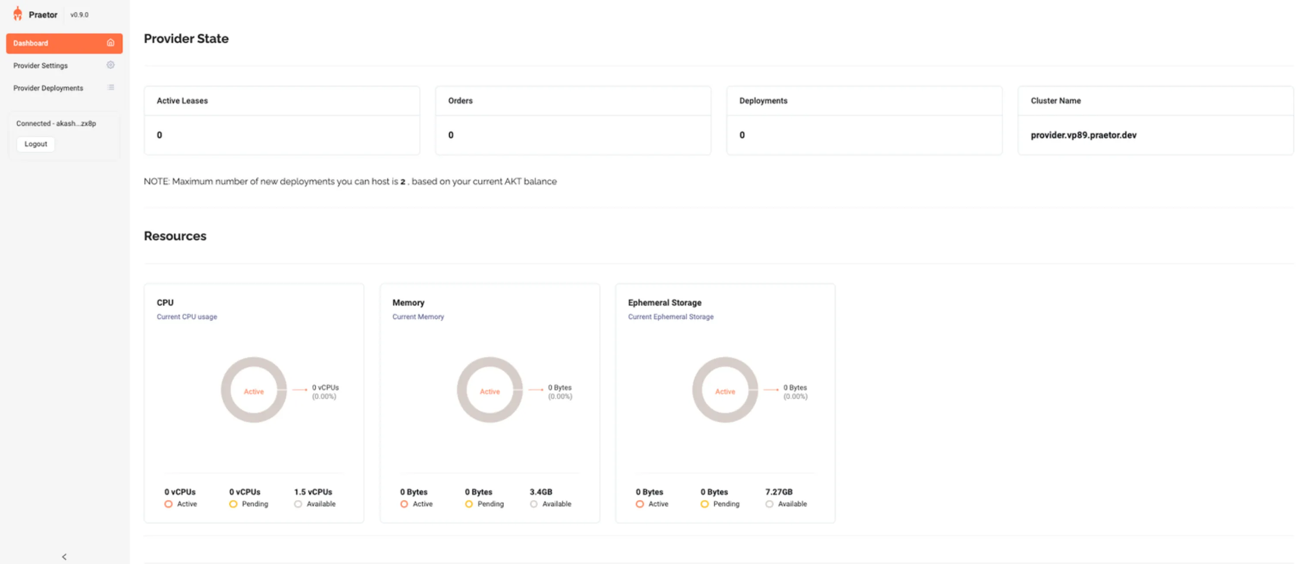Toggle the CPU Active legend marker
This screenshot has width=1300, height=564.
tap(169, 504)
